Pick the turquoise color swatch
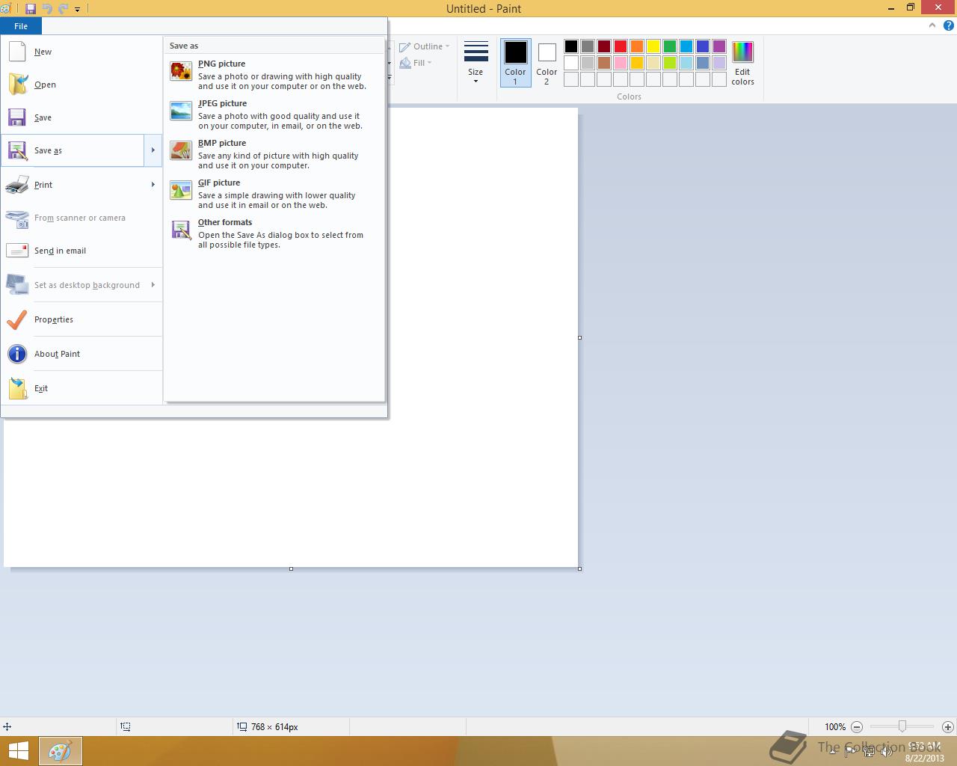Image resolution: width=957 pixels, height=766 pixels. pos(686,46)
